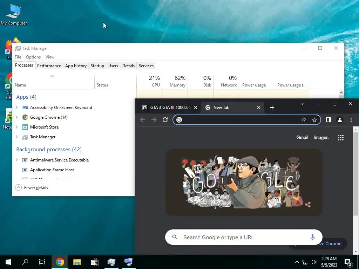Sort processes by Network column
359x269 pixels.
click(226, 81)
